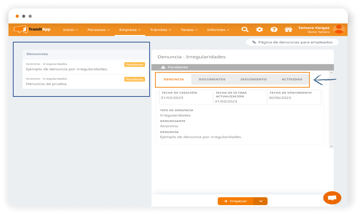This screenshot has height=215, width=360.
Task: Expand the Inicio menu
Action: coord(70,30)
